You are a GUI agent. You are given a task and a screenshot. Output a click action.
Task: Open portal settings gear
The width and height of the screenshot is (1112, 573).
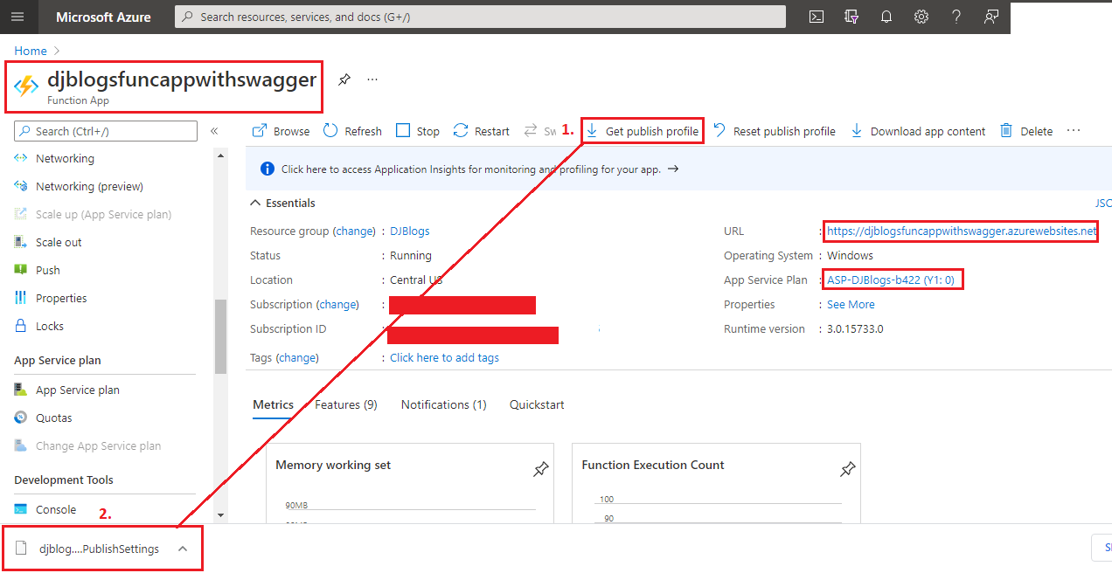coord(921,17)
